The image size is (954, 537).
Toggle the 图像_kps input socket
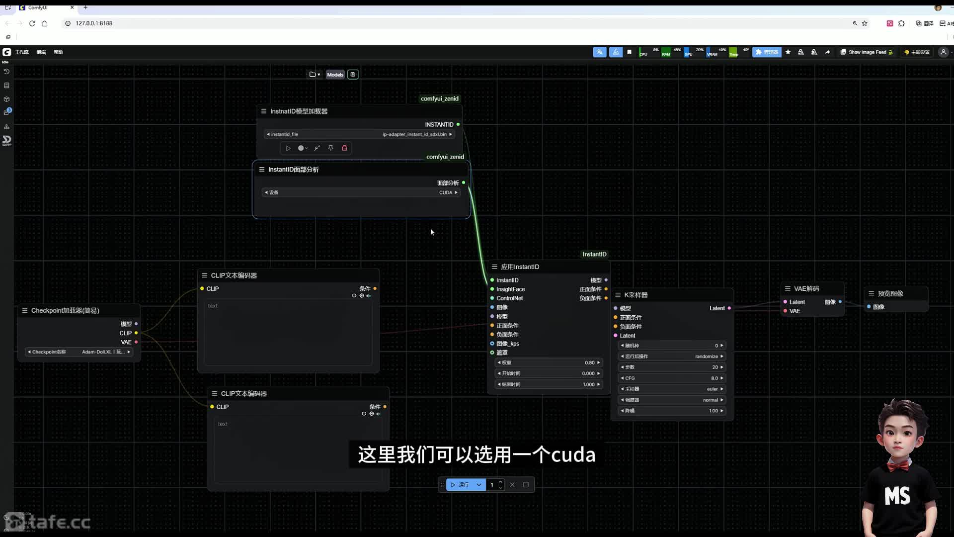point(492,344)
